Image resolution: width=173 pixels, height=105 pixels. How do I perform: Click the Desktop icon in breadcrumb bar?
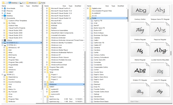coord(10,3)
